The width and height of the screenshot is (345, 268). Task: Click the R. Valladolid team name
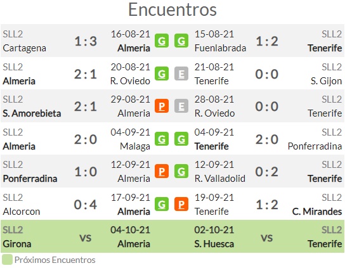click(220, 179)
